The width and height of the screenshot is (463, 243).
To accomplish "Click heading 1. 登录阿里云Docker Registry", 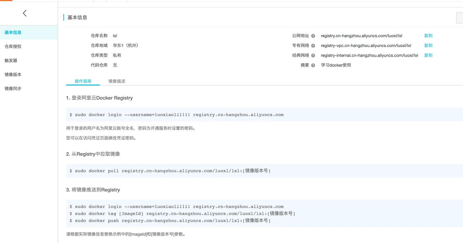I will click(100, 98).
